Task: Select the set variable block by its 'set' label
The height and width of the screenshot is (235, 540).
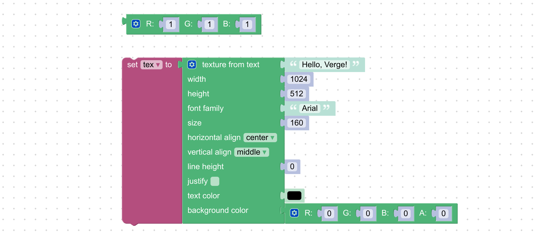Action: coord(133,65)
